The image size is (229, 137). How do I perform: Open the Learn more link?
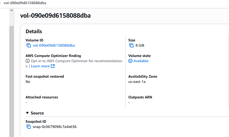(40, 66)
